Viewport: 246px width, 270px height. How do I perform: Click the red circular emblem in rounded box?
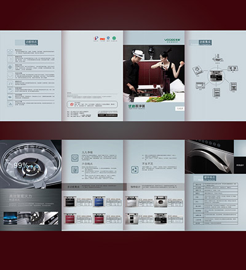(71, 104)
